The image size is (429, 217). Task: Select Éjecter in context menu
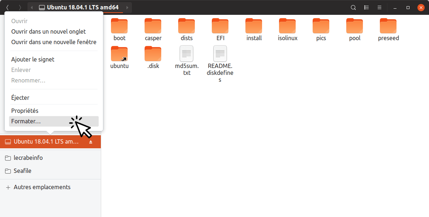pos(54,98)
